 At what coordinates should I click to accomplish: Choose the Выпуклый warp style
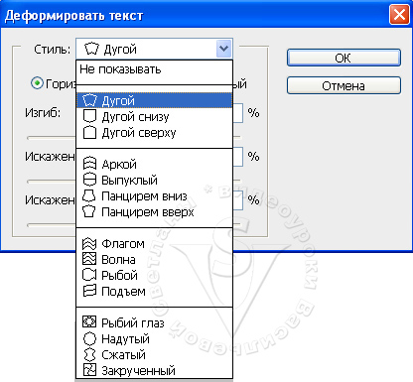[154, 180]
